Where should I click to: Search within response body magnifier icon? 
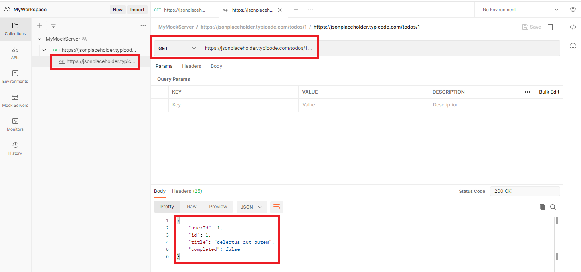point(553,207)
